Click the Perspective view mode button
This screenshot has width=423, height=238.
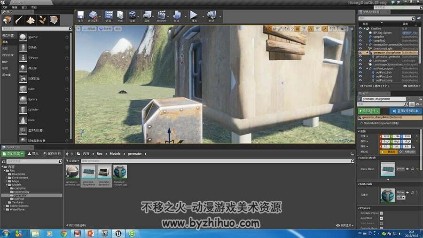pos(89,29)
